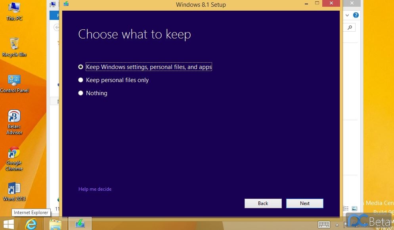Open This PC desktop icon
The height and width of the screenshot is (230, 394).
click(x=14, y=11)
